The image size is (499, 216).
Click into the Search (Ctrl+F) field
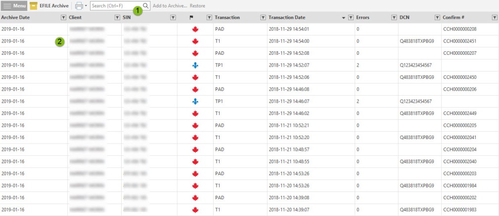click(116, 6)
